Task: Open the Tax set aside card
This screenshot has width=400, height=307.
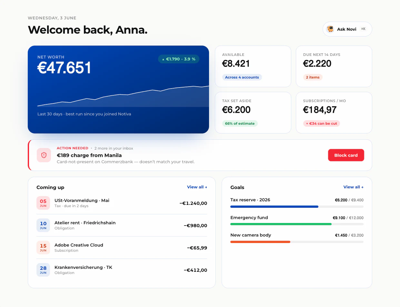Action: pyautogui.click(x=253, y=112)
